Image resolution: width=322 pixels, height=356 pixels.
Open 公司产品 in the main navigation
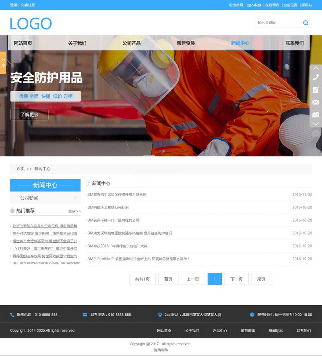132,43
